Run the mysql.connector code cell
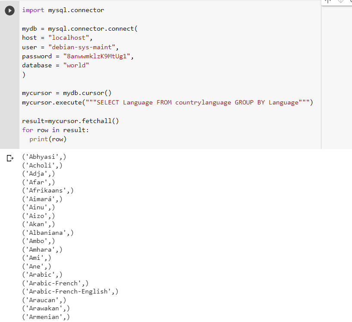The width and height of the screenshot is (352, 322). [9, 10]
